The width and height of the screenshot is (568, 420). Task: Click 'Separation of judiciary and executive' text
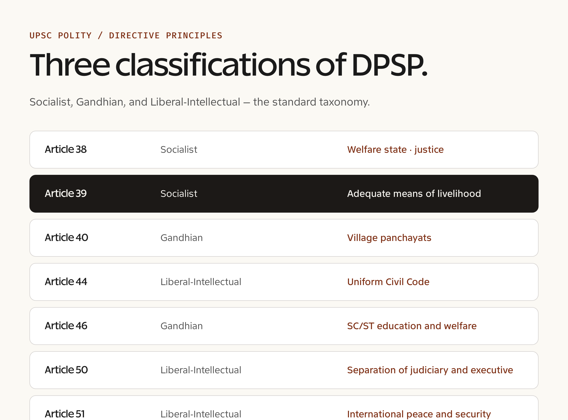pos(430,370)
